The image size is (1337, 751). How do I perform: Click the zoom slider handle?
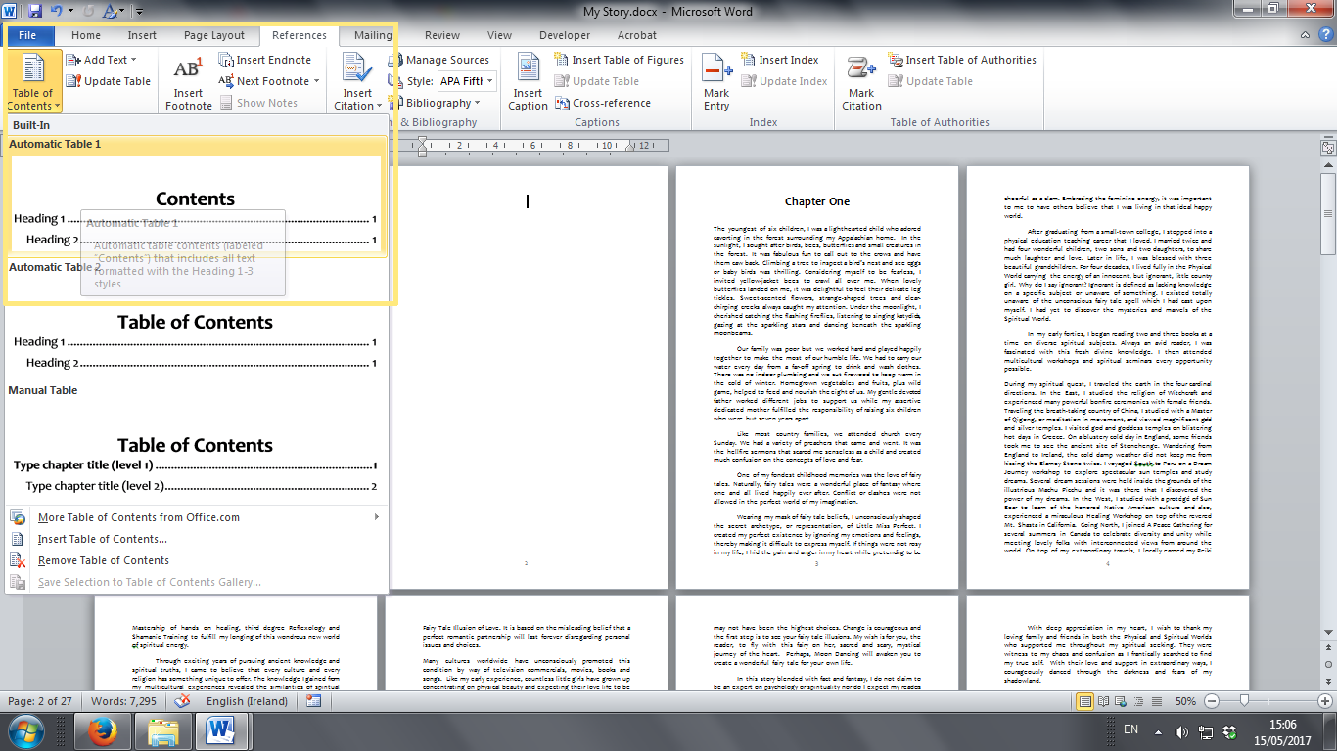click(x=1244, y=702)
